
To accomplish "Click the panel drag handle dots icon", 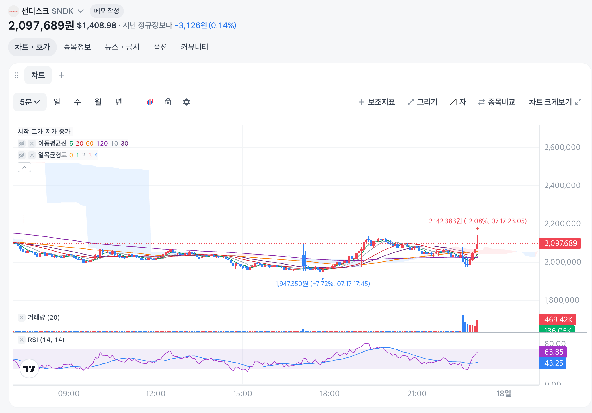I will [17, 75].
